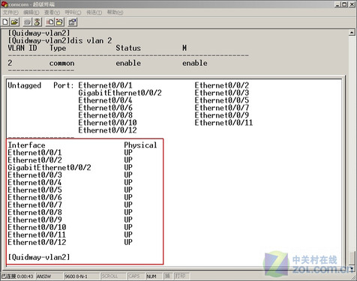
Task: Click the comcom application icon in title bar
Action: click(x=4, y=4)
